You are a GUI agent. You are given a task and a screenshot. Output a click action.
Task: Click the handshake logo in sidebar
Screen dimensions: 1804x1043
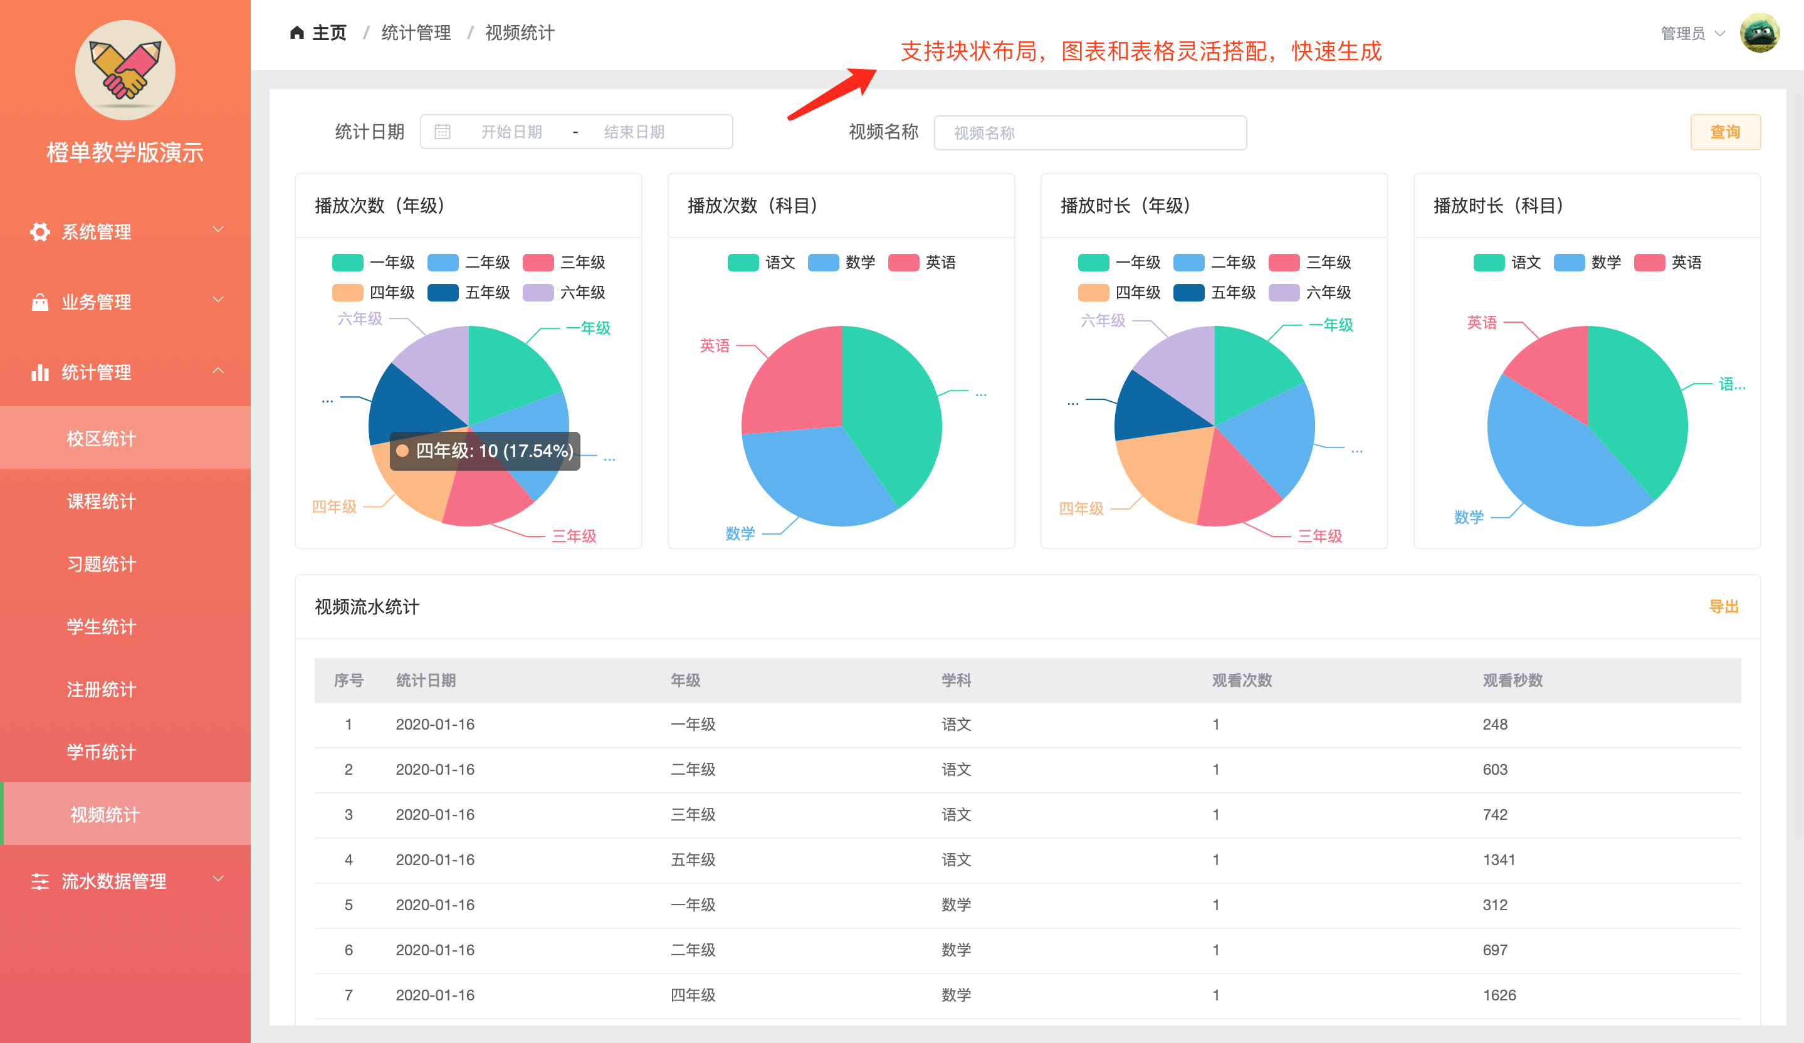[x=125, y=70]
